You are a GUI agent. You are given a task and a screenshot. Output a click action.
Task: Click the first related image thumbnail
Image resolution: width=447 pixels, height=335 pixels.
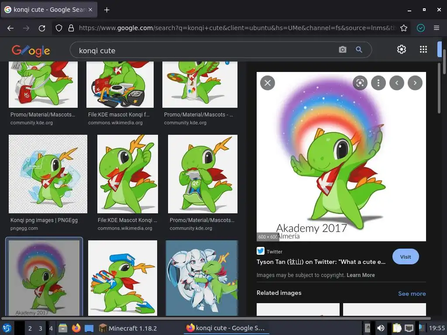coord(298,309)
